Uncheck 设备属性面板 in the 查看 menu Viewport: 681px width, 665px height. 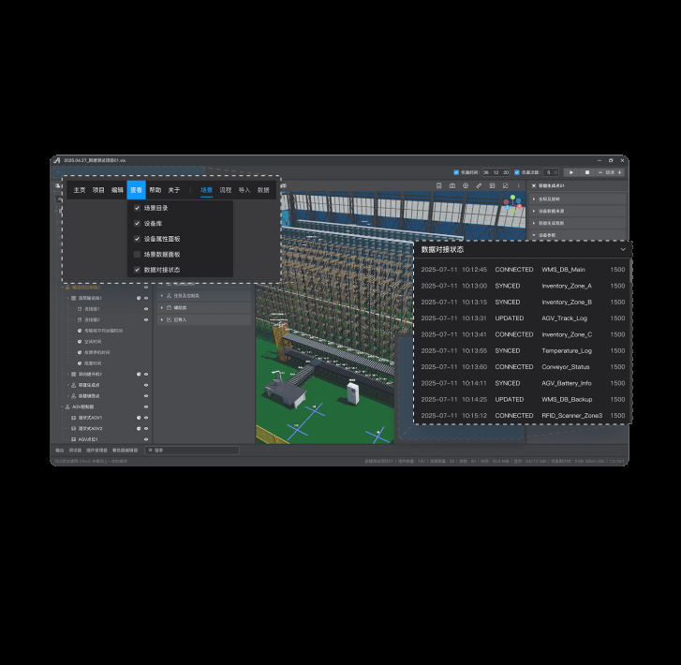pyautogui.click(x=137, y=239)
